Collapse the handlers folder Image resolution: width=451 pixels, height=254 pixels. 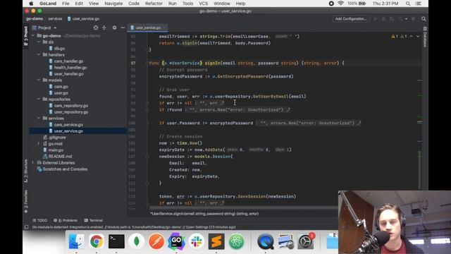click(39, 55)
